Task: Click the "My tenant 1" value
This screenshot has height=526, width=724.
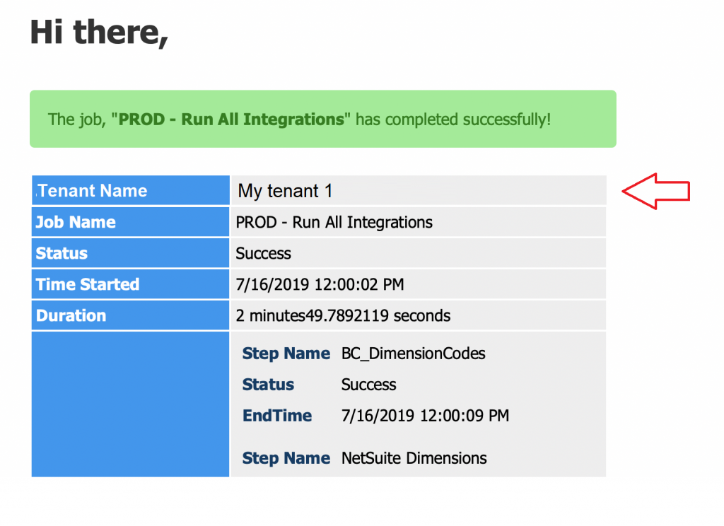Action: pyautogui.click(x=285, y=191)
